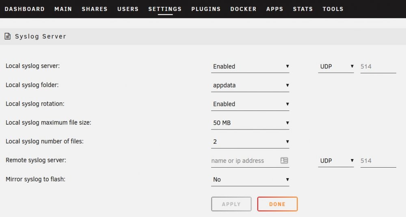The height and width of the screenshot is (217, 406).
Task: Click the Remote syslog server port 514 field
Action: (378, 161)
